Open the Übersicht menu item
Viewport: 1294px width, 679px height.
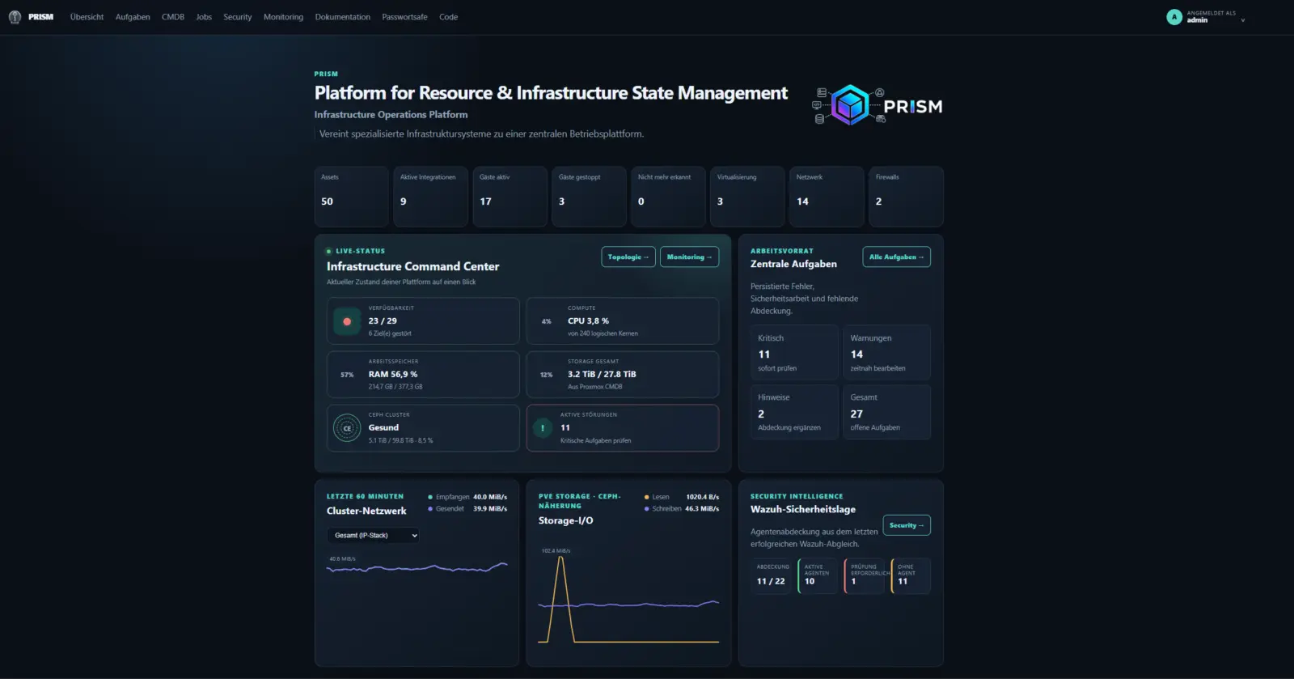[87, 17]
